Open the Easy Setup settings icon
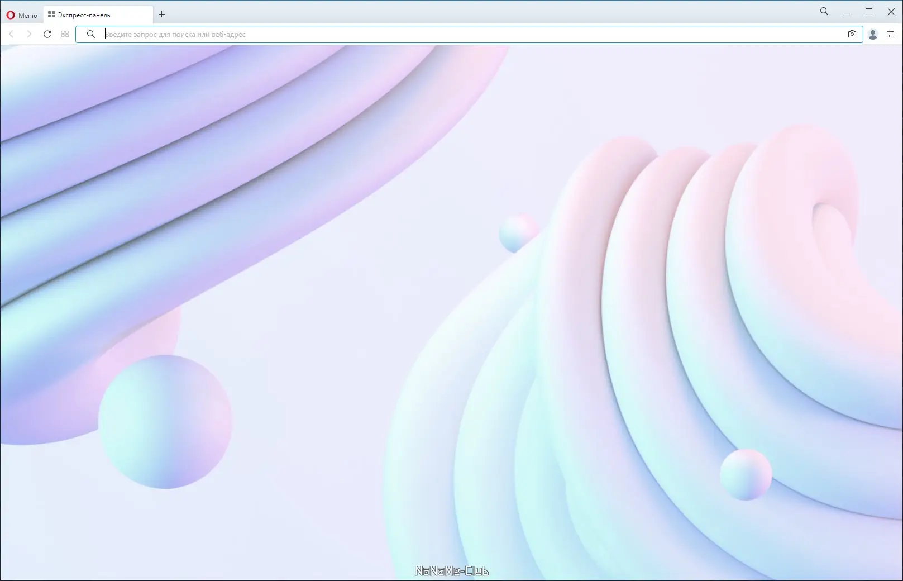 pyautogui.click(x=891, y=34)
